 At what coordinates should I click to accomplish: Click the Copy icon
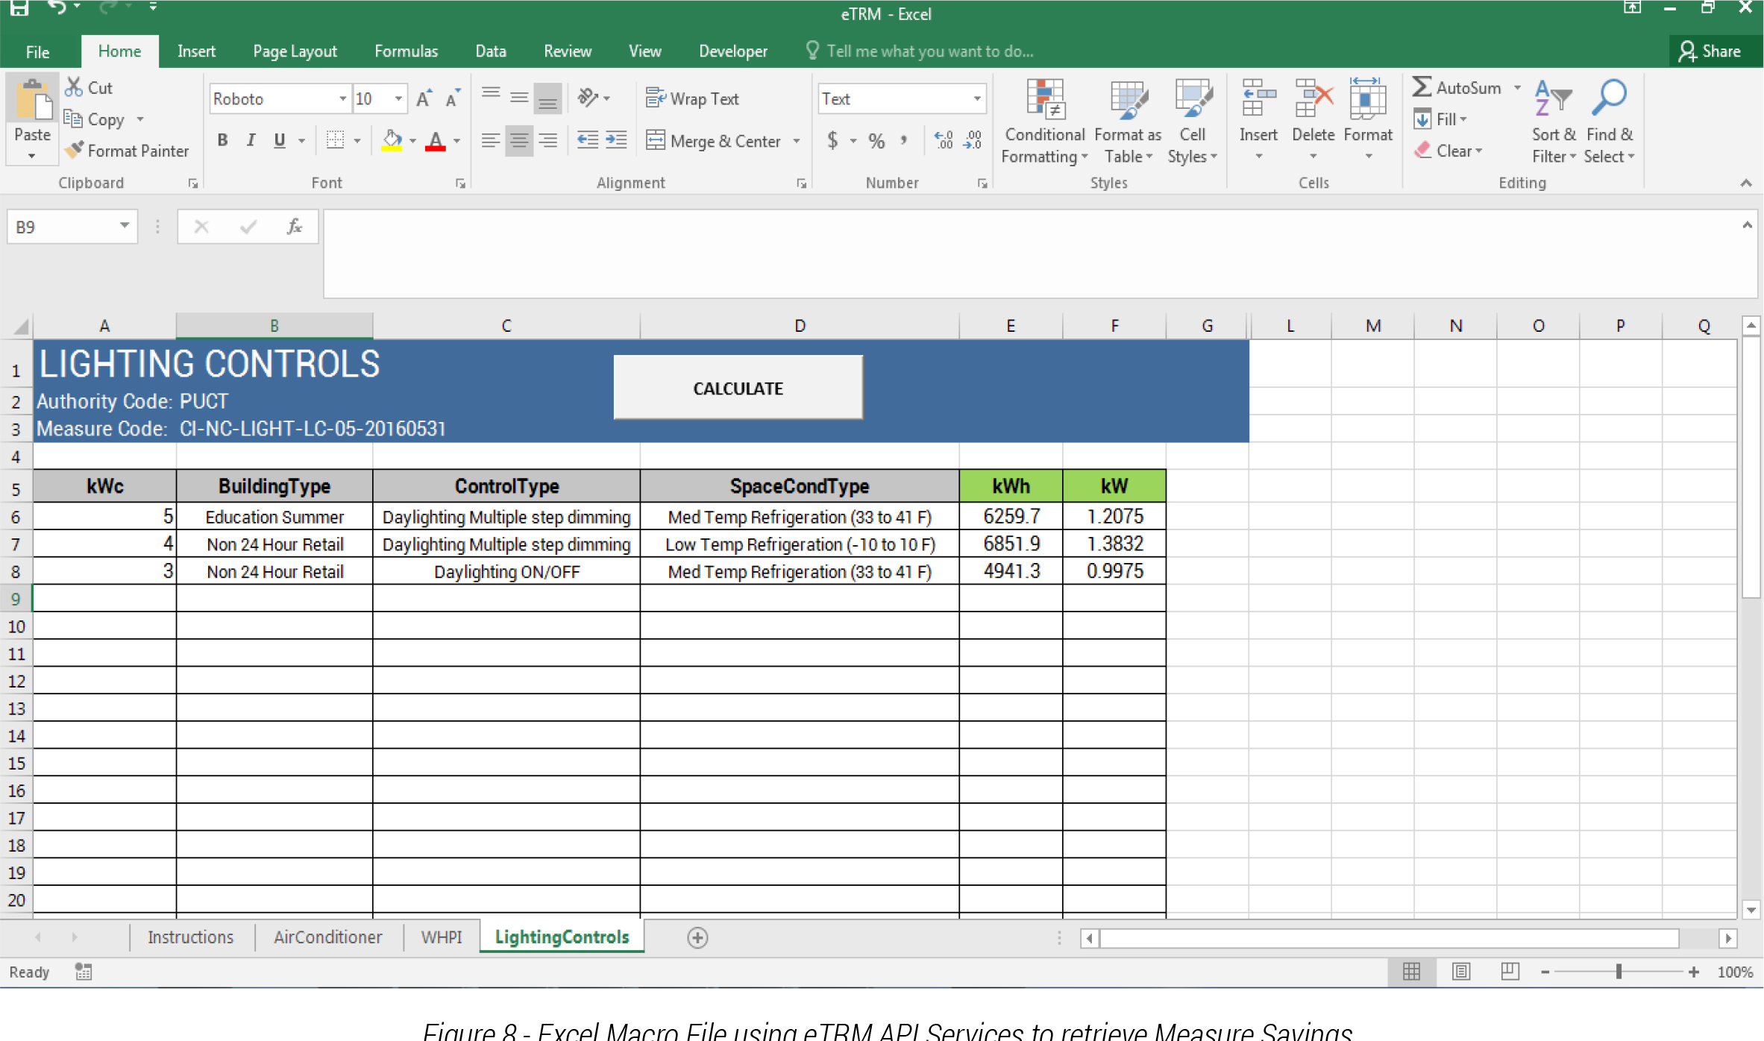[x=73, y=119]
